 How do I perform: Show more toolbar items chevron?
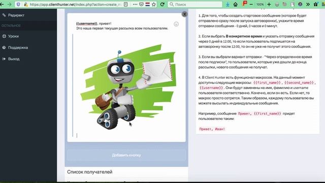point(308,4)
